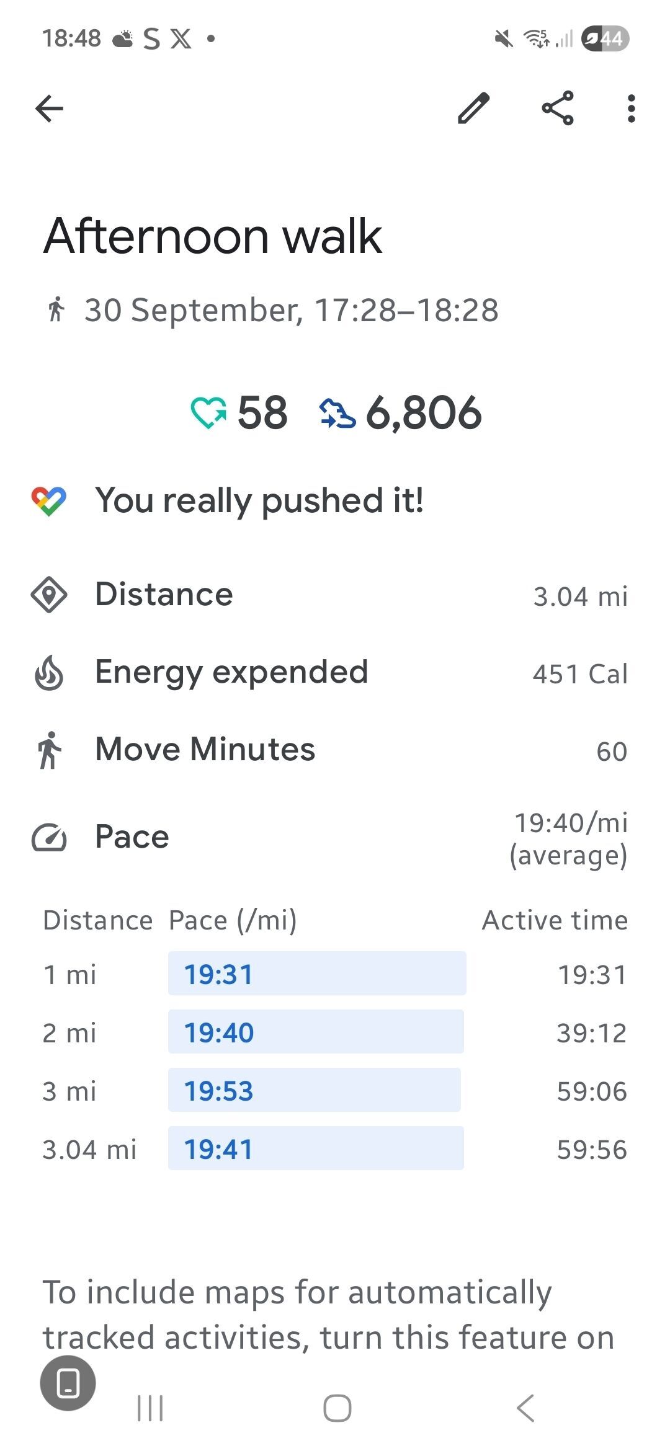Tap the pencil edit icon
The image size is (670, 1451).
coord(474,109)
